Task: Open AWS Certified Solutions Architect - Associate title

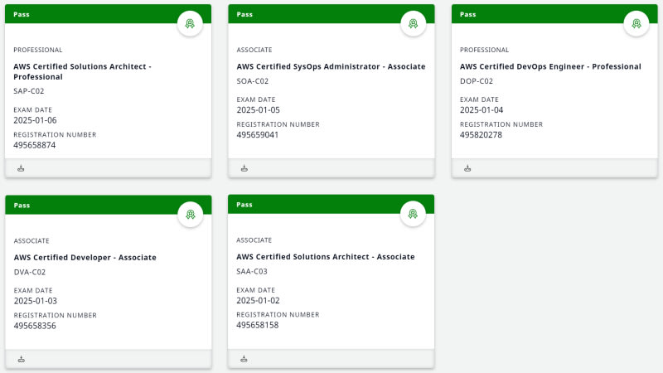Action: pos(325,257)
